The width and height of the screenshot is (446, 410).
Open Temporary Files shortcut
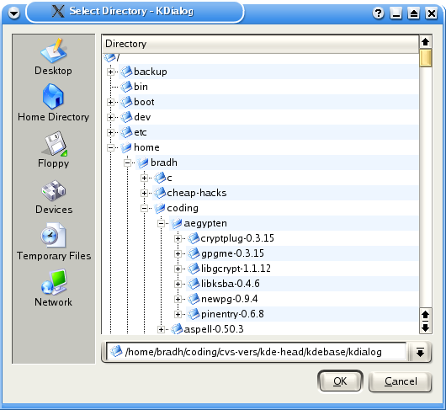coord(54,242)
